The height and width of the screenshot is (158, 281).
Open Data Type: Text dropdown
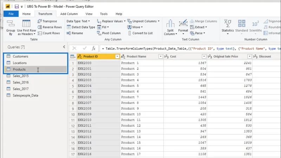click(78, 21)
